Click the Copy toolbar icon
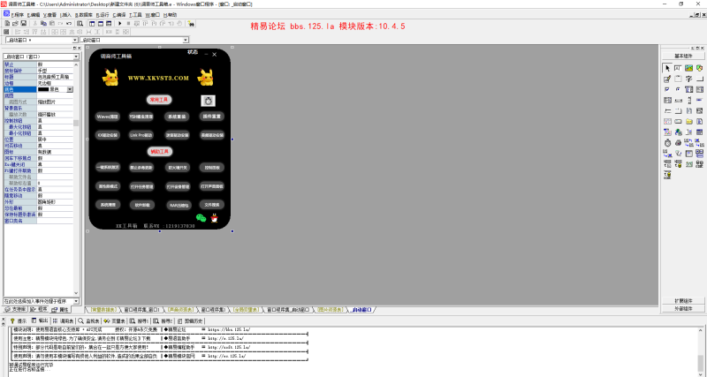 43,24
